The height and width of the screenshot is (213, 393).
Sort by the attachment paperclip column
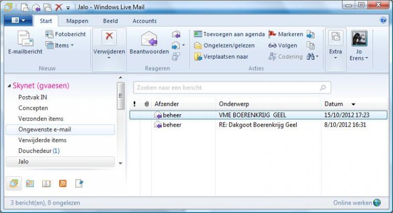147,104
